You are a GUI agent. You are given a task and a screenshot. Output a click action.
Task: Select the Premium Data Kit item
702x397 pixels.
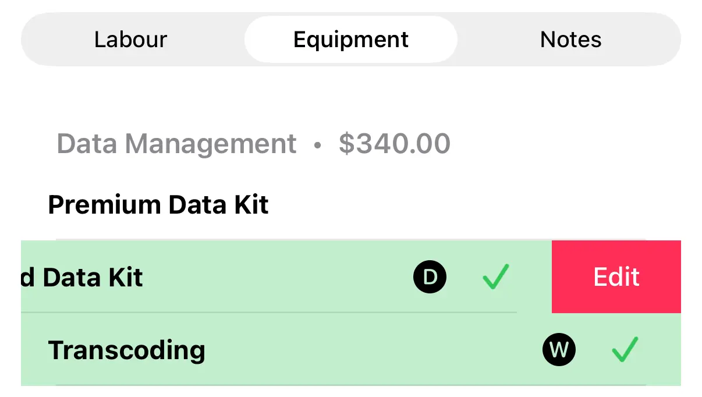pyautogui.click(x=158, y=205)
